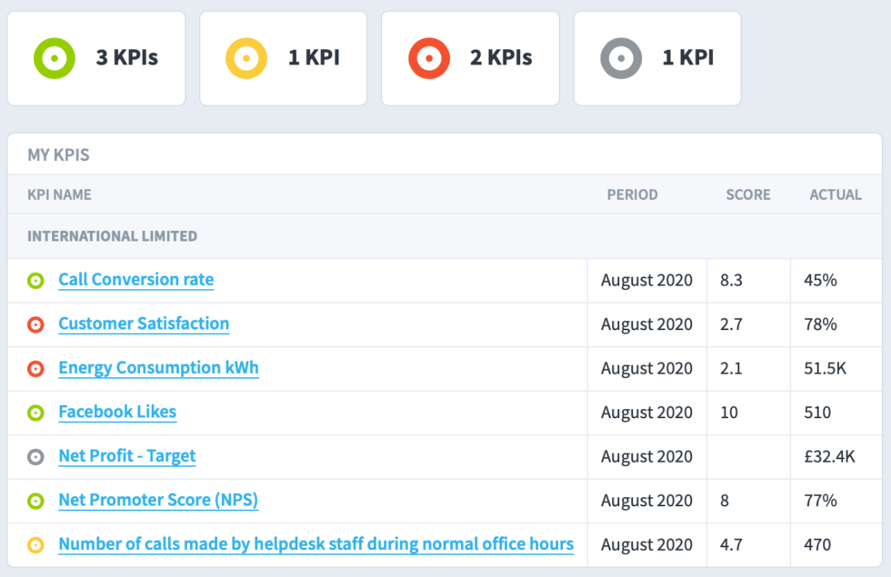Click the red status icon beside Energy Consumption kWh
The image size is (891, 577).
point(35,368)
